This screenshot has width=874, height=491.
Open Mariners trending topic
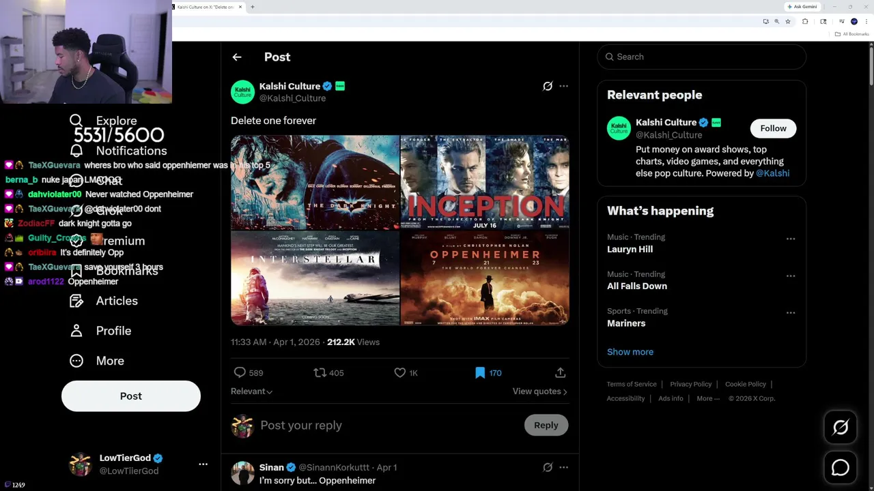[626, 323]
